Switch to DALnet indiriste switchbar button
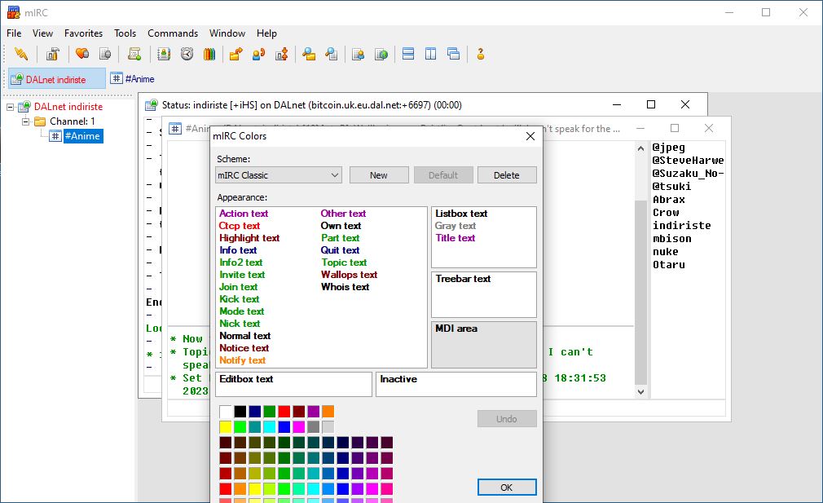The image size is (823, 503). coord(57,79)
